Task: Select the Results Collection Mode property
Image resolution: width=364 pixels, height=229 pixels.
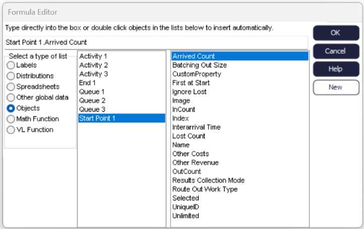Action: coord(240,180)
